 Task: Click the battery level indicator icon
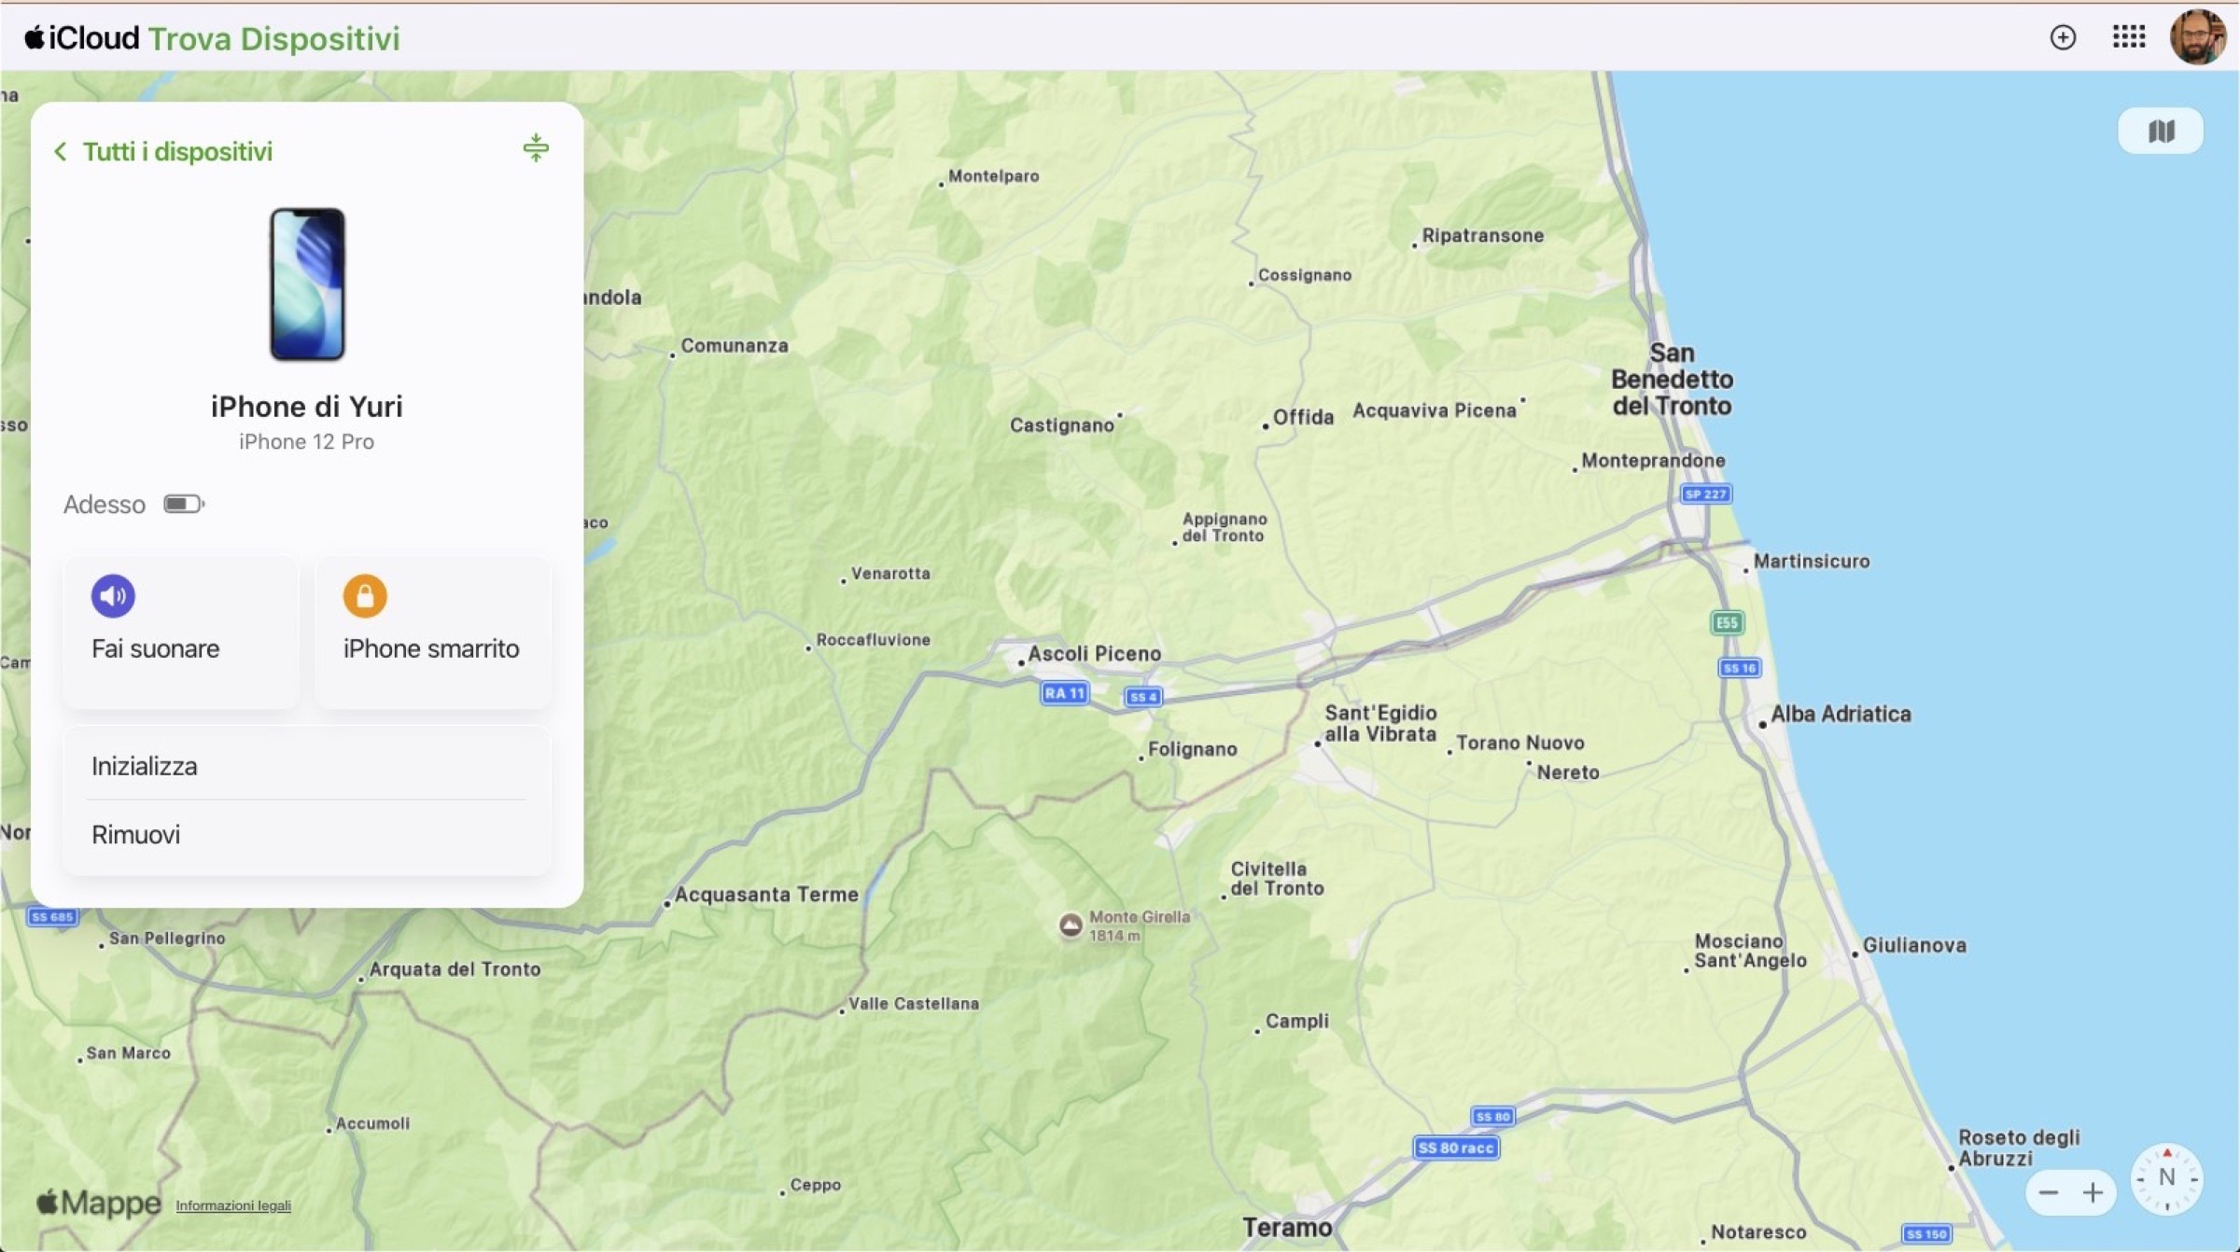point(183,504)
